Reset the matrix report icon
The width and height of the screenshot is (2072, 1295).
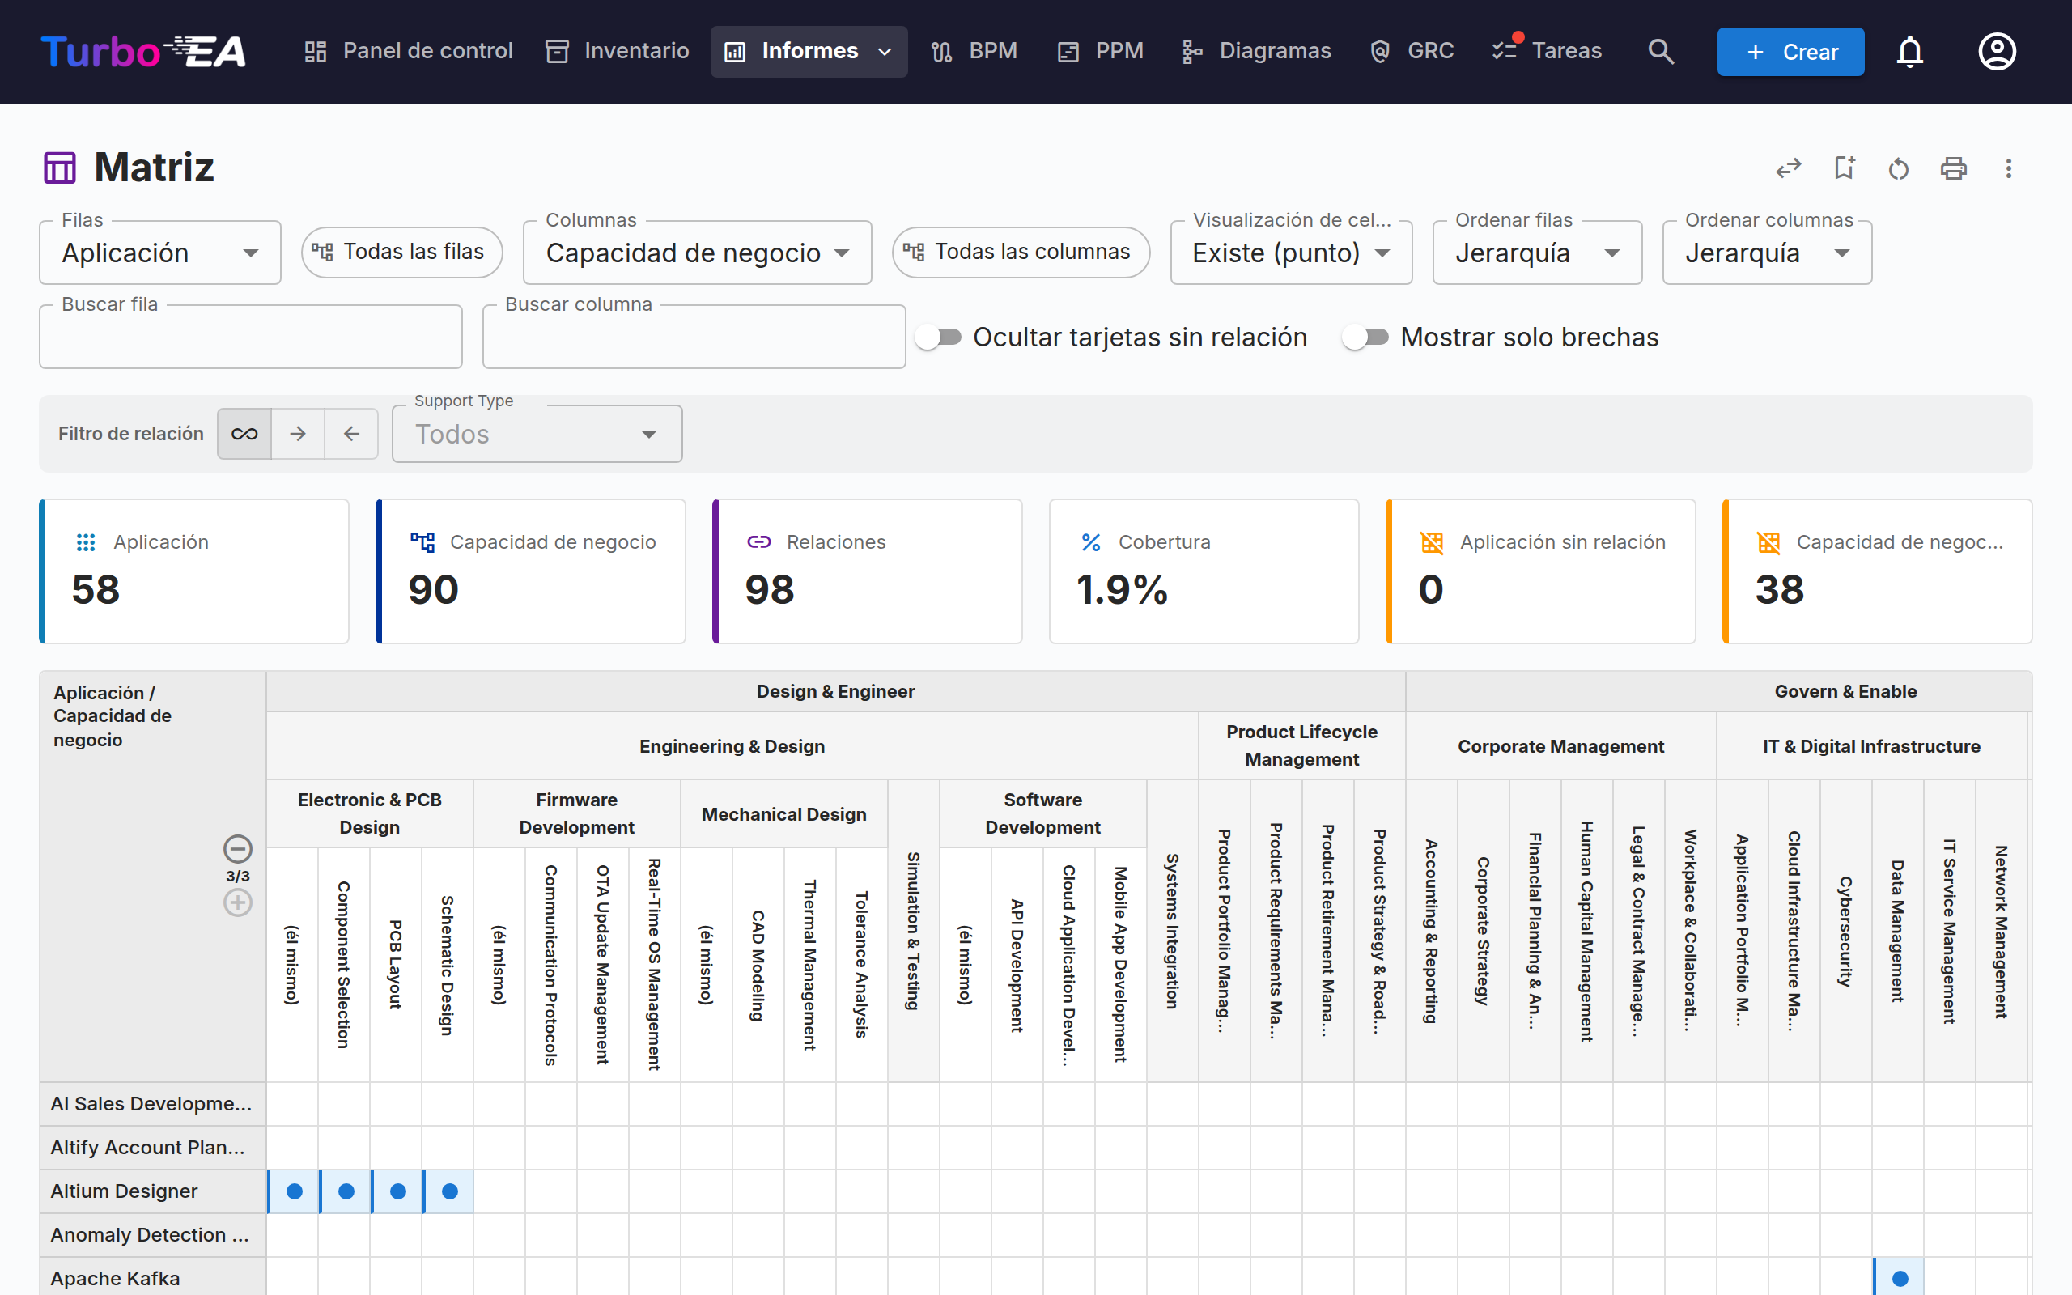(x=1898, y=168)
